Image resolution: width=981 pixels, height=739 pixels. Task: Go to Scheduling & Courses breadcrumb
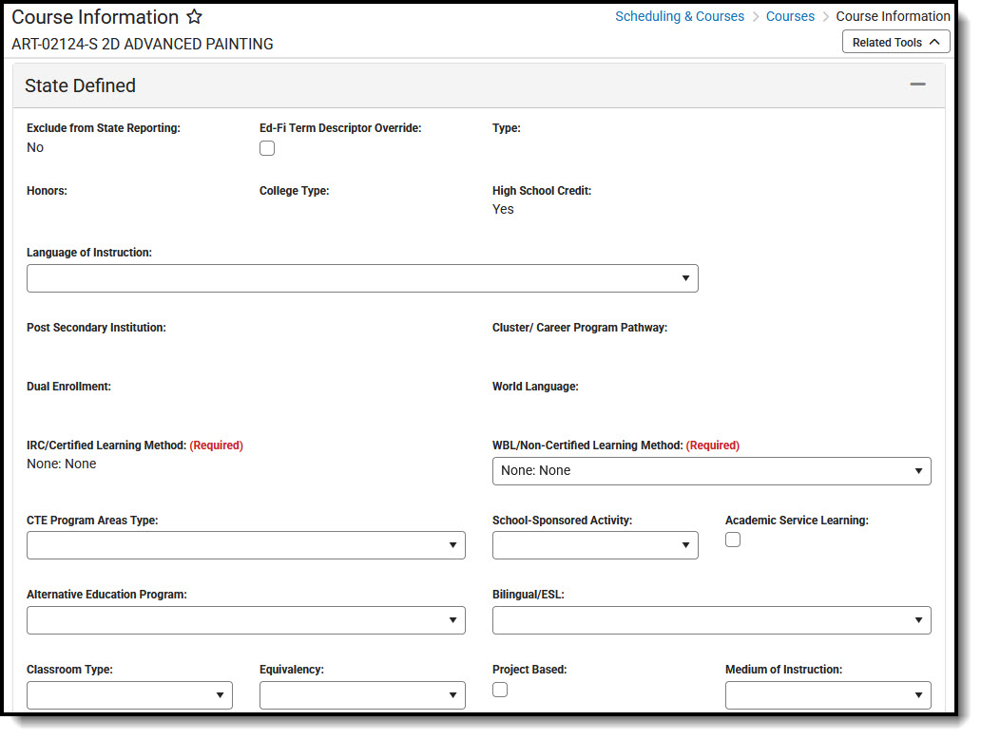(680, 16)
